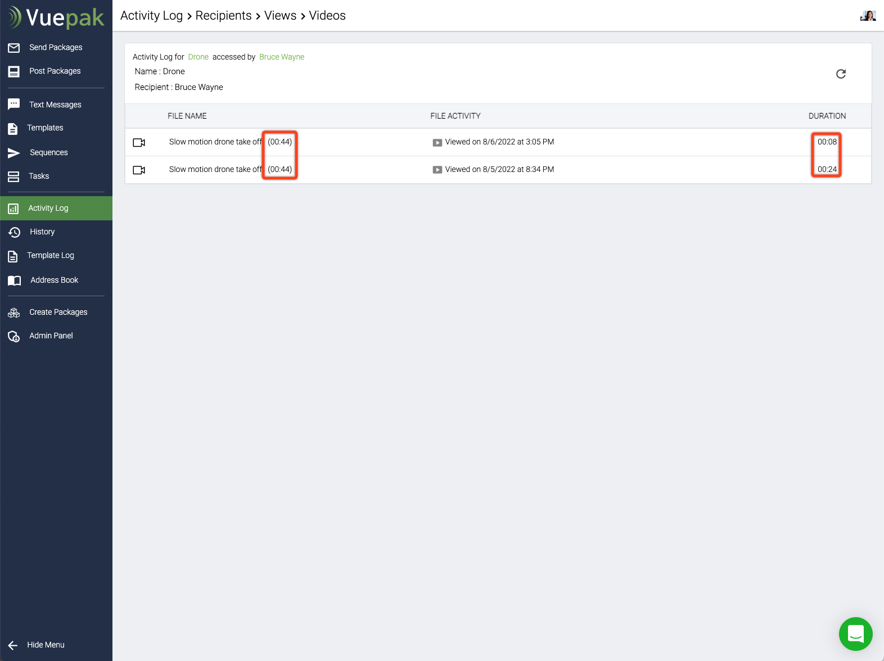
Task: Open Post Packages in the sidebar
Action: click(x=55, y=71)
